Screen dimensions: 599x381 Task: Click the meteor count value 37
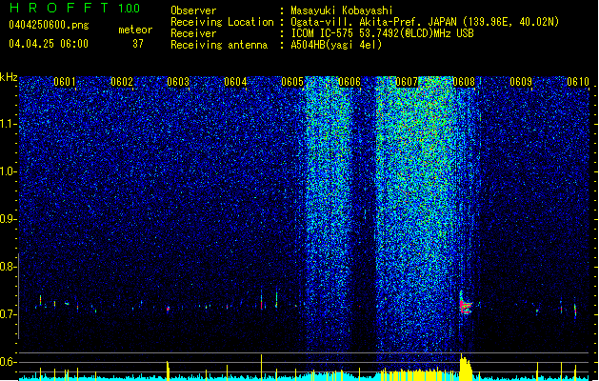pos(138,44)
